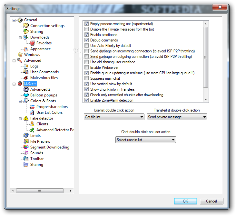
Task: Collapse the Advanced tree node
Action: [x=14, y=61]
